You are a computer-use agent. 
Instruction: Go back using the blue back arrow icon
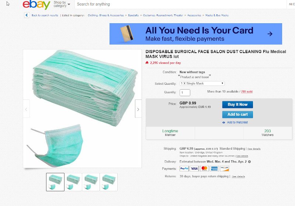tap(27, 15)
